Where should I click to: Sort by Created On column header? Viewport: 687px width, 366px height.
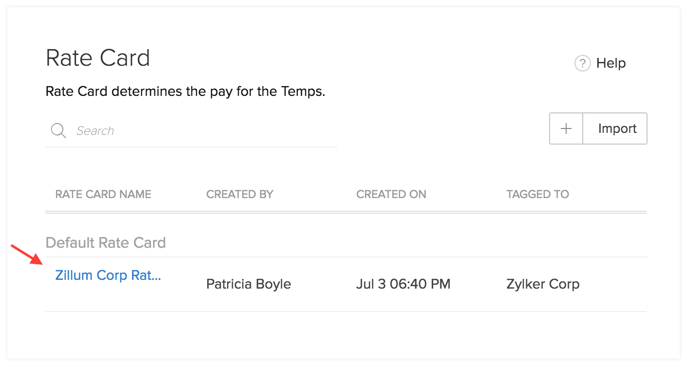(391, 194)
